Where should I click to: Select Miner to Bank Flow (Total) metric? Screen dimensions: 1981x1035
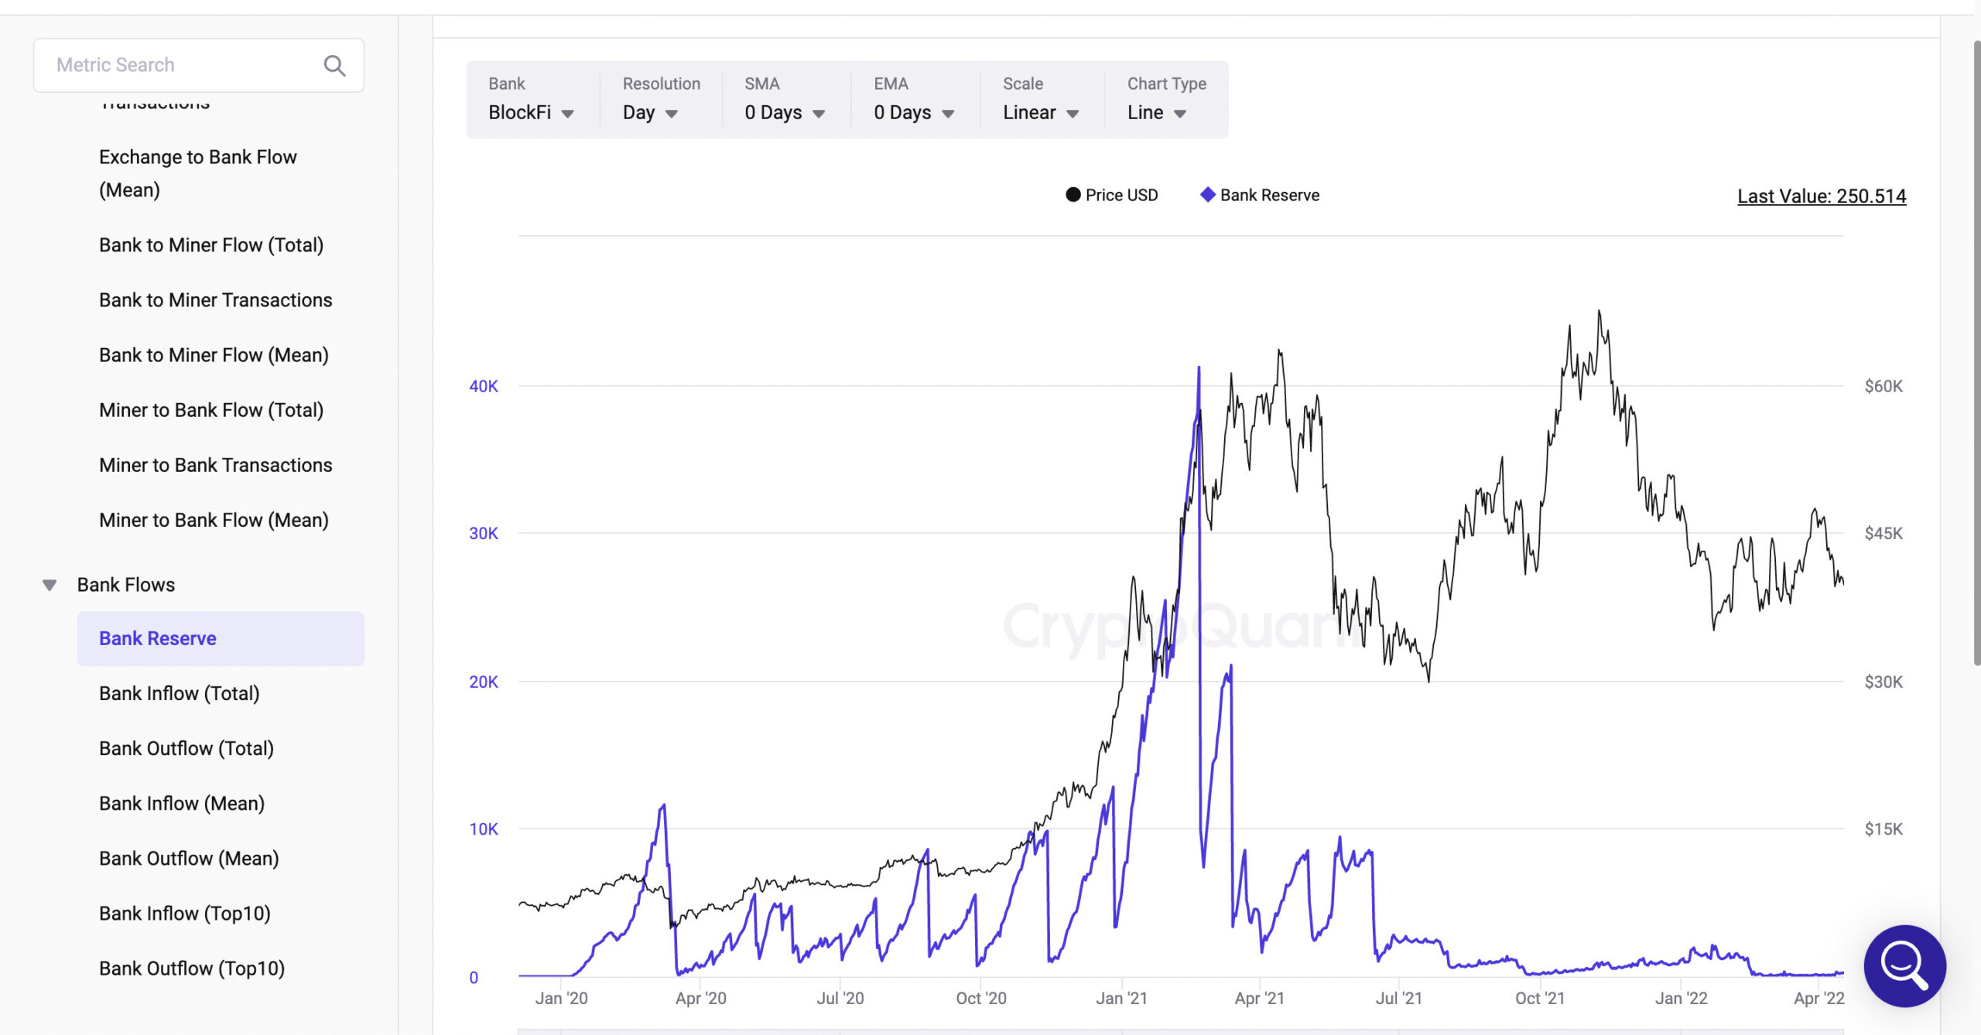pos(211,410)
